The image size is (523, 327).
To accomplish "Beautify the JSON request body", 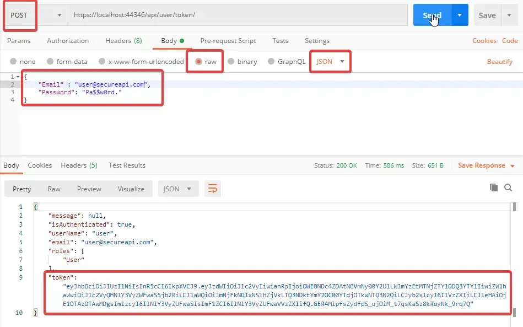I will 499,61.
